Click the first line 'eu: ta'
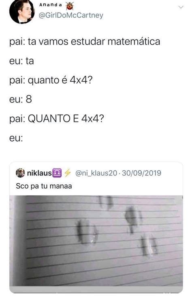The height and width of the screenshot is (304, 192). (21, 61)
